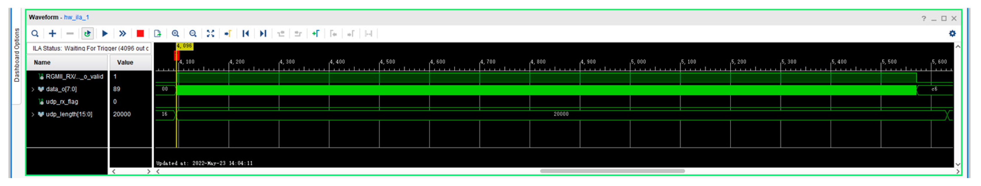The width and height of the screenshot is (981, 186).
Task: Go to cursor icon
Action: pos(228,33)
